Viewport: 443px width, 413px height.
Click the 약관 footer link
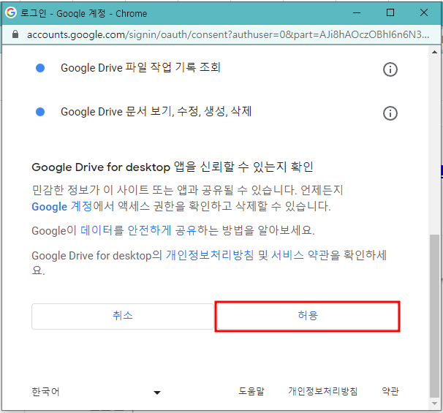(390, 391)
